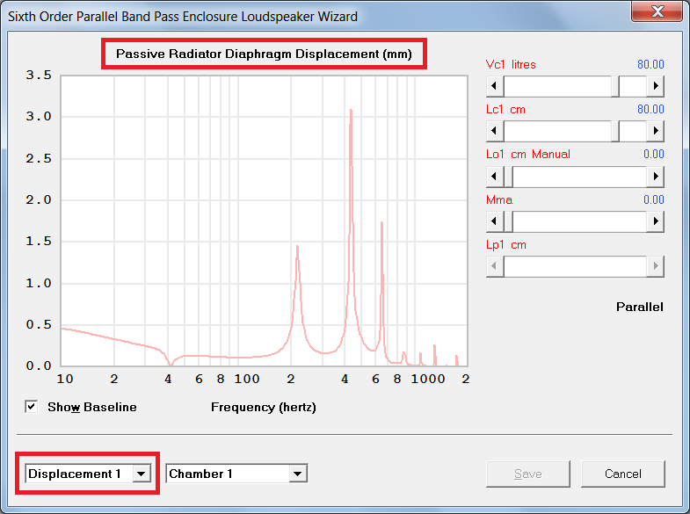Click the Mma label
690x514 pixels.
pos(499,200)
